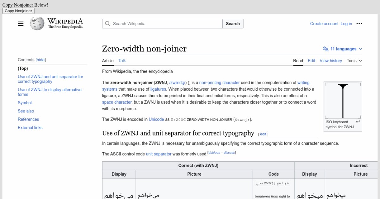Open the View history tab
Viewport: 380px width, 199px height.
331,61
